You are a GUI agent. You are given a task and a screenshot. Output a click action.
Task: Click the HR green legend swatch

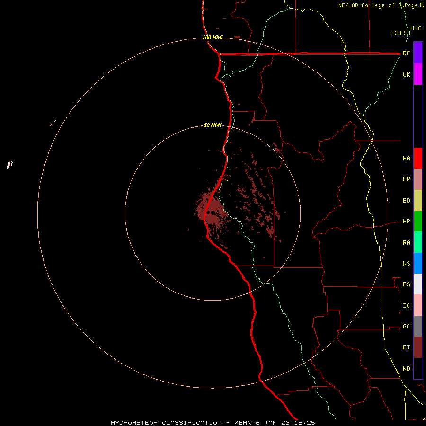point(418,222)
